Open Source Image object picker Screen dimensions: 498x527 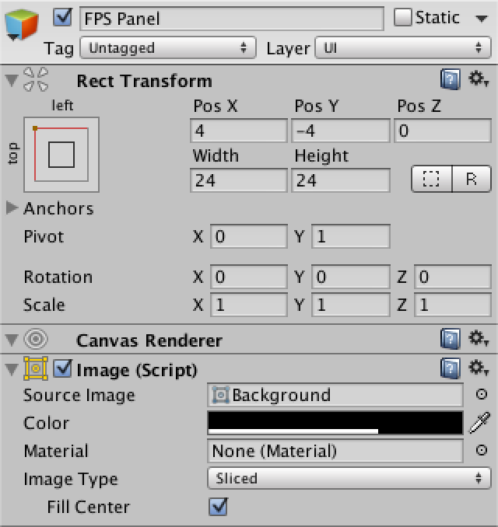[481, 395]
